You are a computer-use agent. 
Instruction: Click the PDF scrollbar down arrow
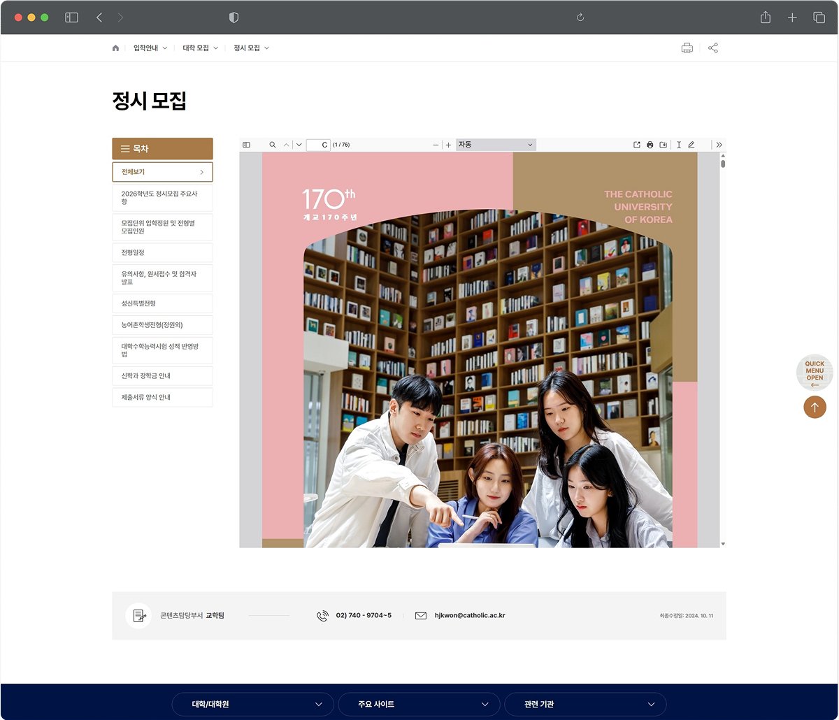point(723,544)
